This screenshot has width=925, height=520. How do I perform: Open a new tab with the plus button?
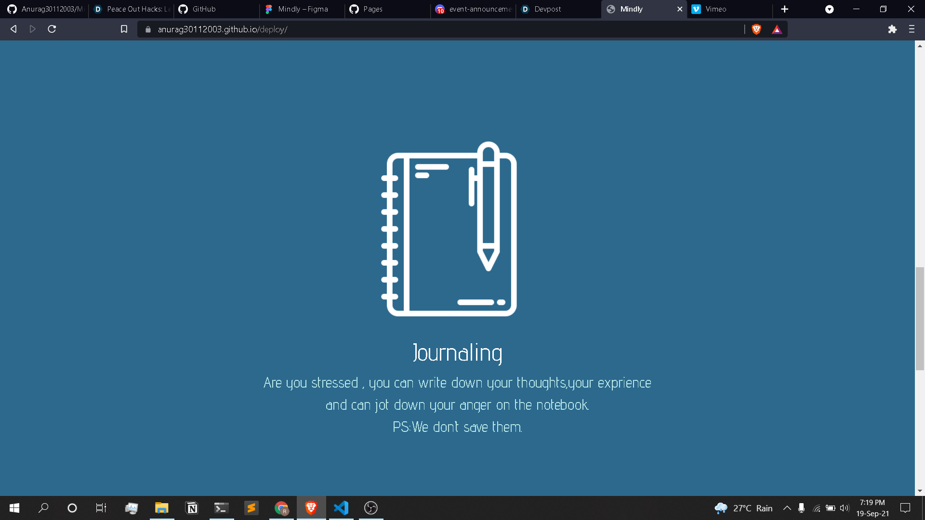pos(784,9)
